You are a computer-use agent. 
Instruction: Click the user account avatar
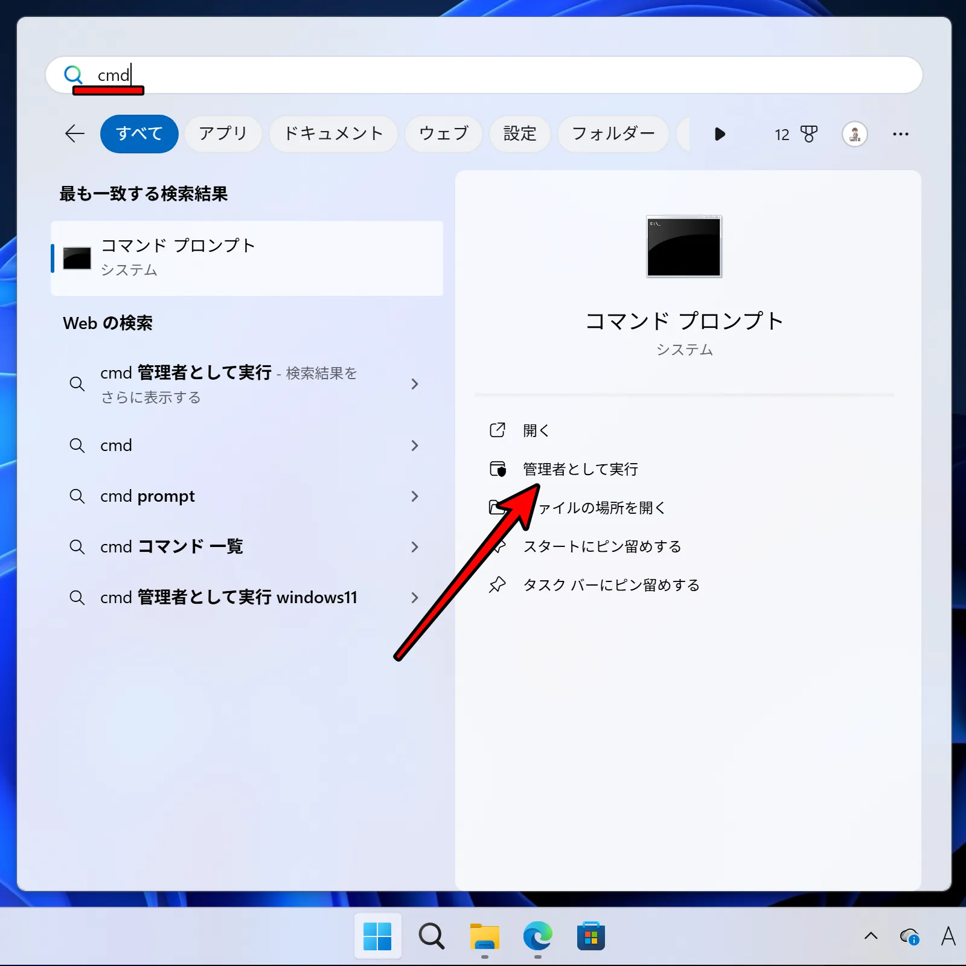(x=854, y=134)
